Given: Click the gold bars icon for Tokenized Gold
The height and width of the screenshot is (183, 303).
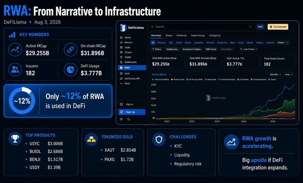Looking at the screenshot, I should click(91, 139).
